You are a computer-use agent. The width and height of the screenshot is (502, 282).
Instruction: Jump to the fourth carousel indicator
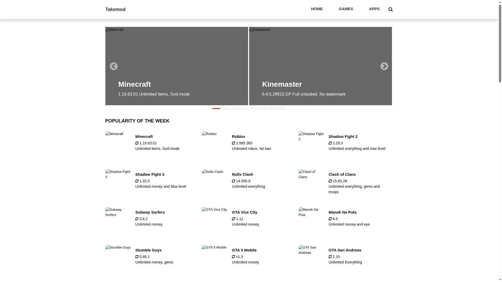point(244,108)
